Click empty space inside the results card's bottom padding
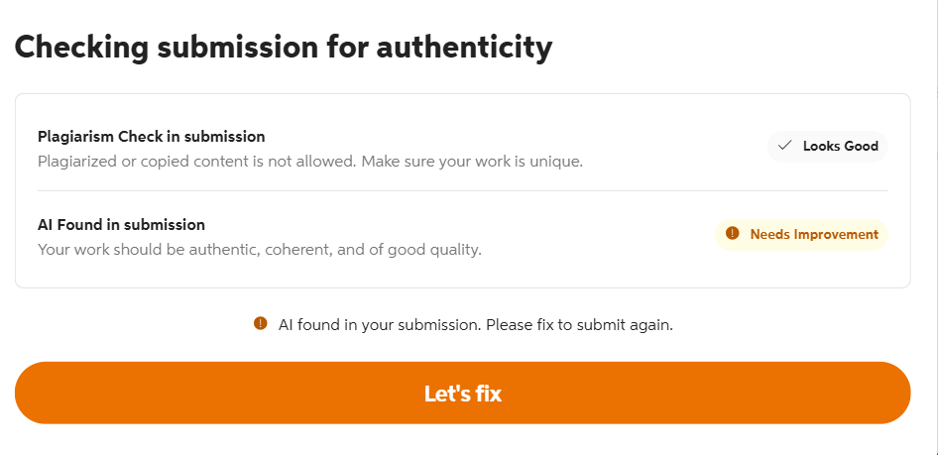 tap(462, 277)
